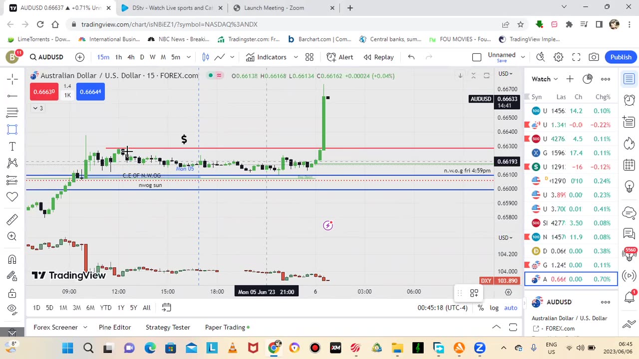Click the blue buy price 0.6664 button
Screen dimensions: 639x359
pyautogui.click(x=90, y=92)
